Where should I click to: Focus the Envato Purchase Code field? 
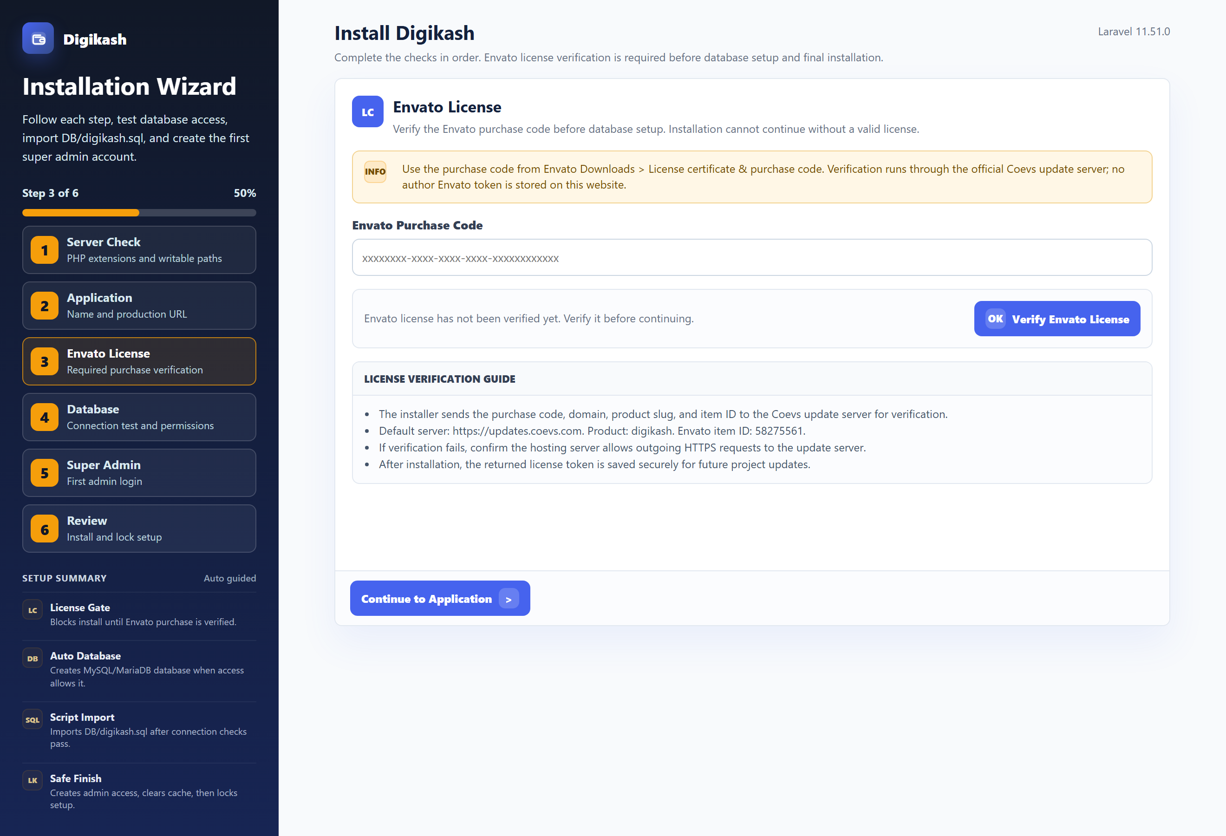click(x=752, y=258)
